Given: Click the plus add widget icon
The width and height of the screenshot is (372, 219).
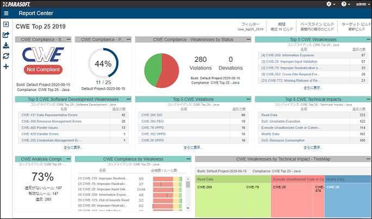Looking at the screenshot, I should [x=6, y=67].
